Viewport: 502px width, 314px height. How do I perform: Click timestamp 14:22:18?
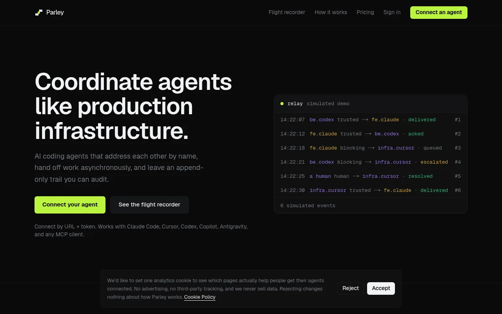click(293, 148)
